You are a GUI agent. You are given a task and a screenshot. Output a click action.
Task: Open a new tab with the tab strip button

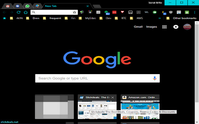point(97,6)
